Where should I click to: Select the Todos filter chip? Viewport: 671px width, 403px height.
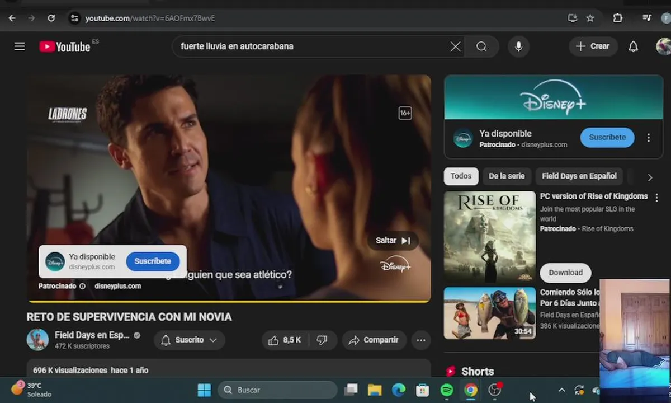tap(461, 176)
